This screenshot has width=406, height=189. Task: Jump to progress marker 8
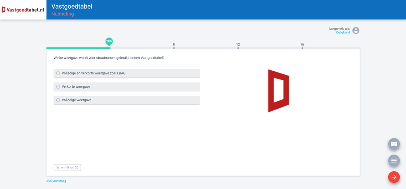point(174,47)
